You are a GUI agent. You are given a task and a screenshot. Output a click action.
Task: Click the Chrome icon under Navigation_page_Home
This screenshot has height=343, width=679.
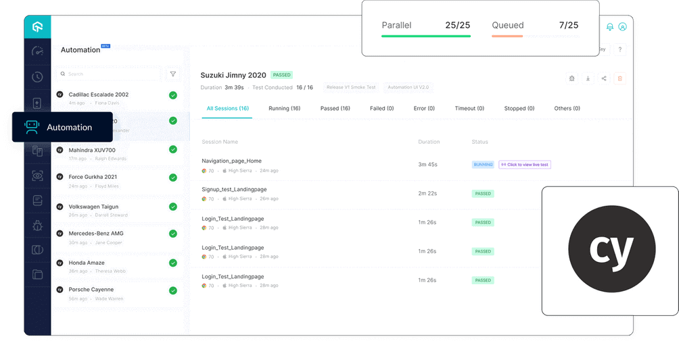pos(204,170)
